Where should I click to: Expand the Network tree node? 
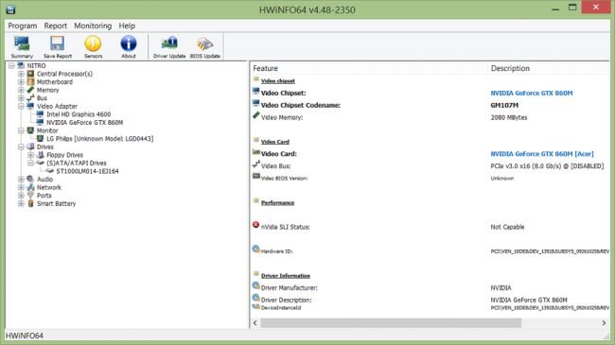coord(21,187)
